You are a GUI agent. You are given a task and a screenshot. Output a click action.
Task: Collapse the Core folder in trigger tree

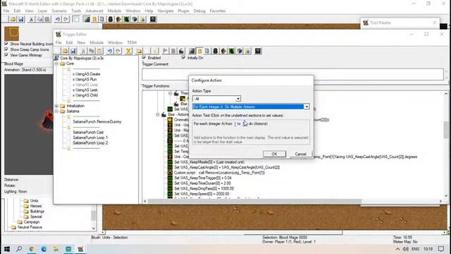tap(56, 64)
